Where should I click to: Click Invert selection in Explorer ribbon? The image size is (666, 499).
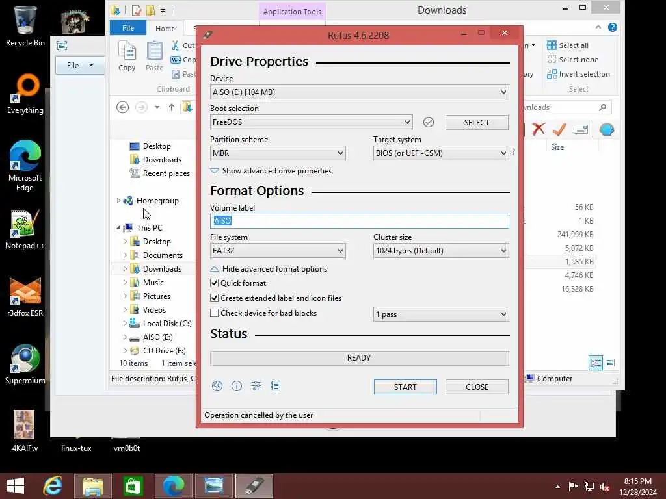pos(578,74)
